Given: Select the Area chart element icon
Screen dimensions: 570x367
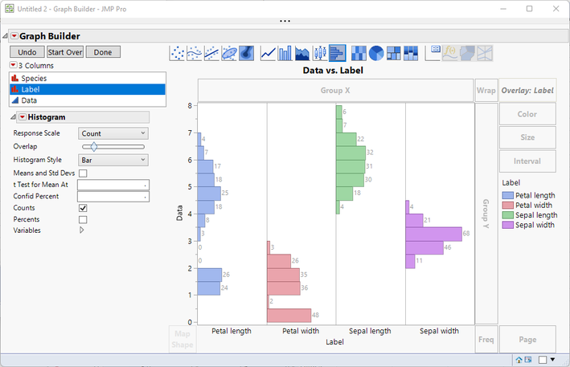Looking at the screenshot, I should (302, 53).
